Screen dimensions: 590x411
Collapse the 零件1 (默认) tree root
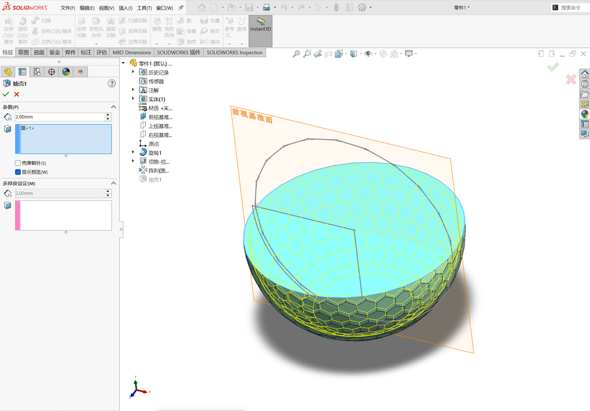tap(123, 63)
